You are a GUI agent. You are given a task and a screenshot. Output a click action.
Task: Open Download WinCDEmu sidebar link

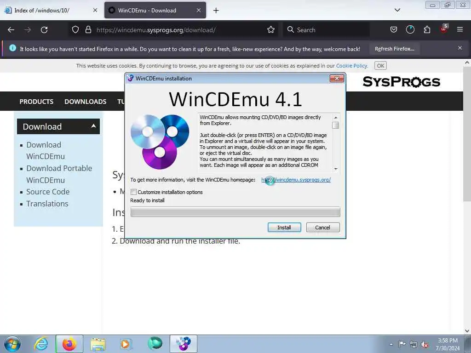tap(46, 151)
